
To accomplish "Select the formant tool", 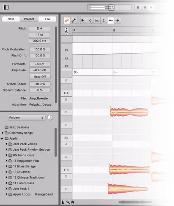I will pos(97,21).
